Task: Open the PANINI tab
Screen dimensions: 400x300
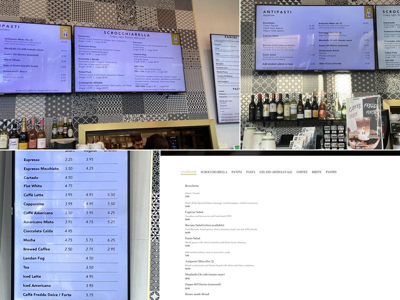Action: pyautogui.click(x=236, y=172)
